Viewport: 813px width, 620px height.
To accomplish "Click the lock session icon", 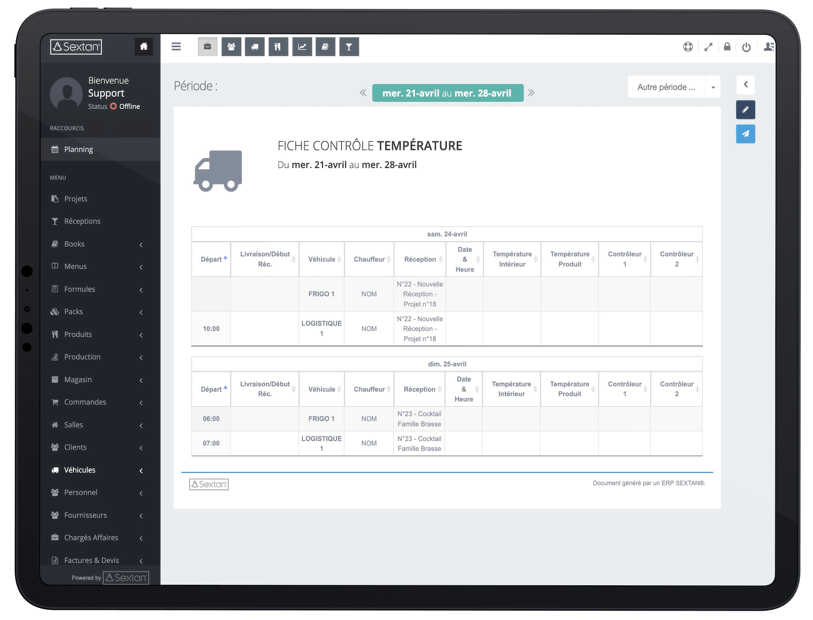I will pos(727,47).
